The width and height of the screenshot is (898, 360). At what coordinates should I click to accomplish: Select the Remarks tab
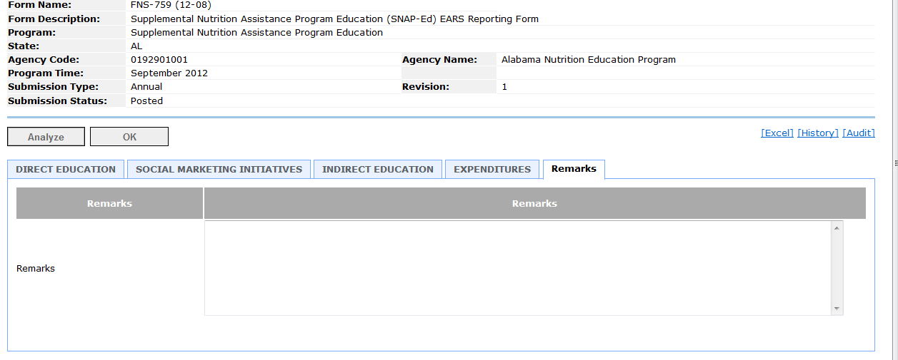click(x=574, y=170)
